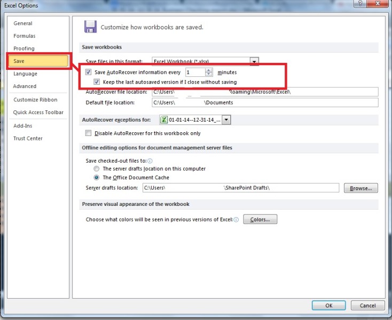The height and width of the screenshot is (320, 392).
Task: Click the Colors... button
Action: (x=260, y=219)
